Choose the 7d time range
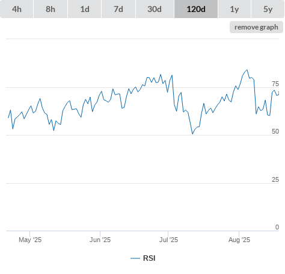This screenshot has width=285, height=274. click(x=118, y=9)
